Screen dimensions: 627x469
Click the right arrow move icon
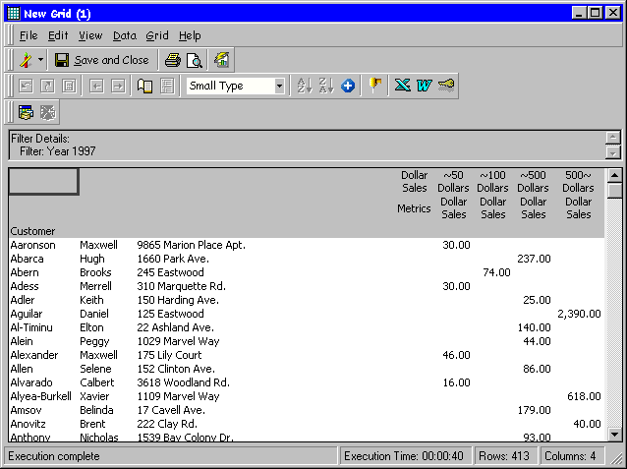point(118,86)
